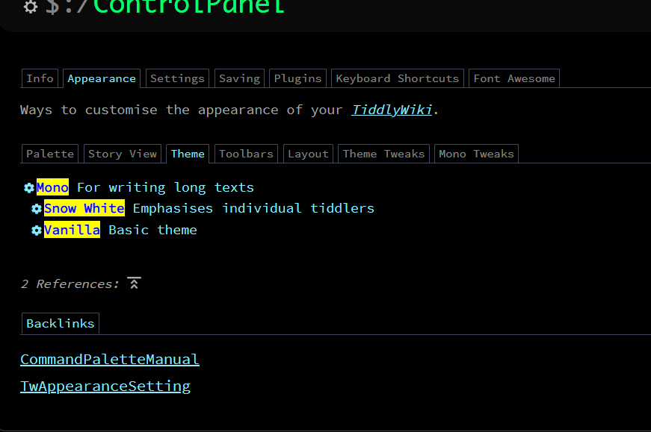Open the TwAppearanceSetting backlink
Viewport: 651px width, 432px height.
pyautogui.click(x=105, y=386)
